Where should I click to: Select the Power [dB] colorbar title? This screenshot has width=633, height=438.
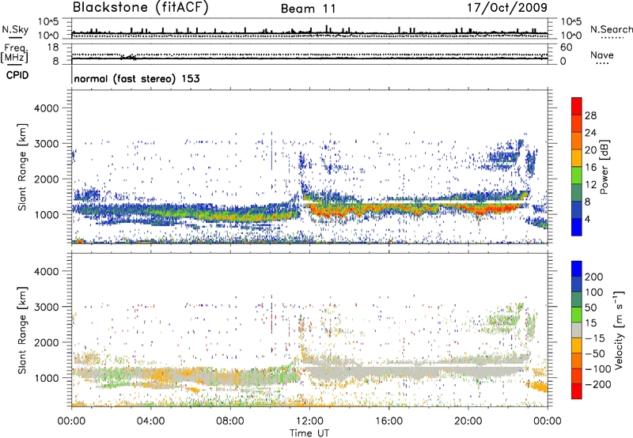click(604, 168)
